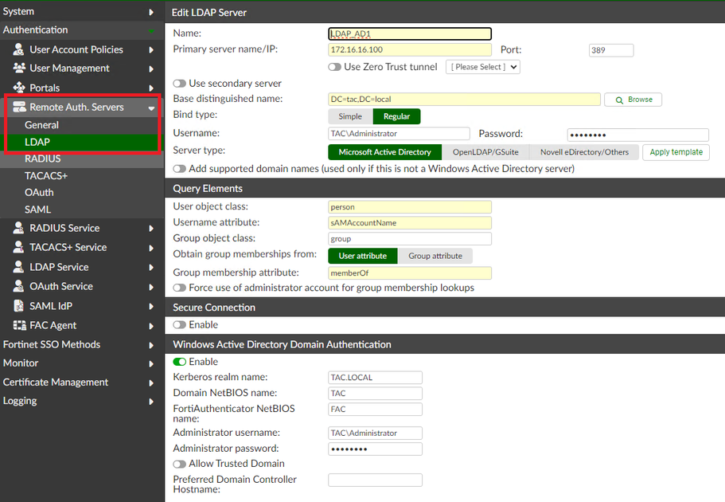The width and height of the screenshot is (725, 502).
Task: Open the Please Select tunnel dropdown
Action: pyautogui.click(x=483, y=67)
